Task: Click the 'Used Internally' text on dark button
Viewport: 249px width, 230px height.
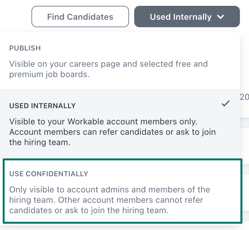Action: click(x=181, y=17)
